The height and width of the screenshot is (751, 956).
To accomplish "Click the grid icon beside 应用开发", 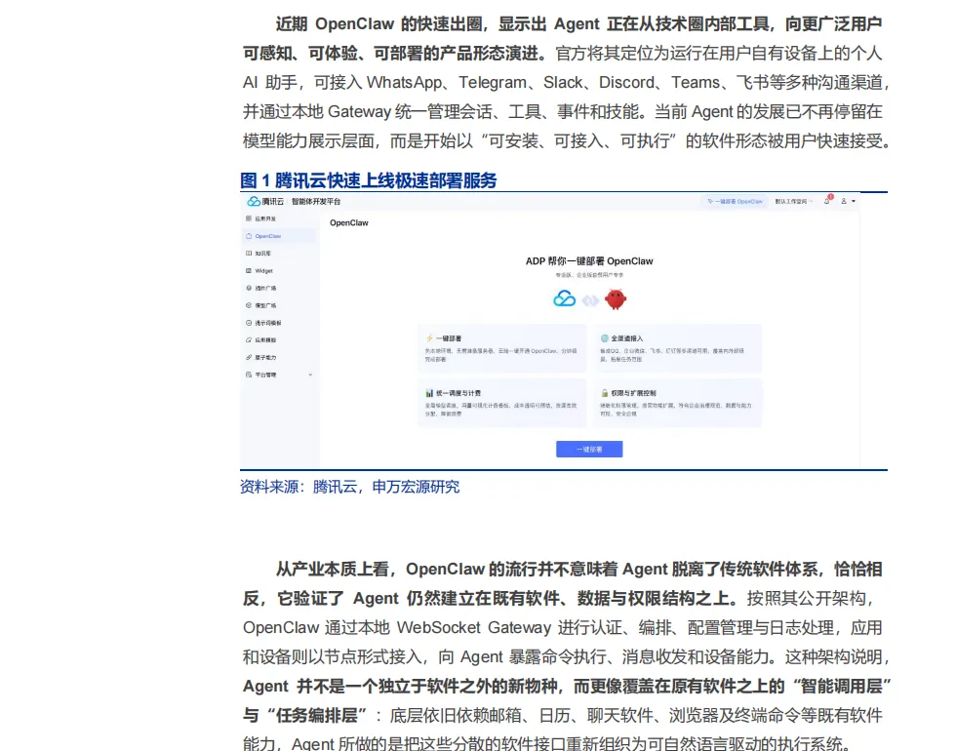I will coord(248,218).
